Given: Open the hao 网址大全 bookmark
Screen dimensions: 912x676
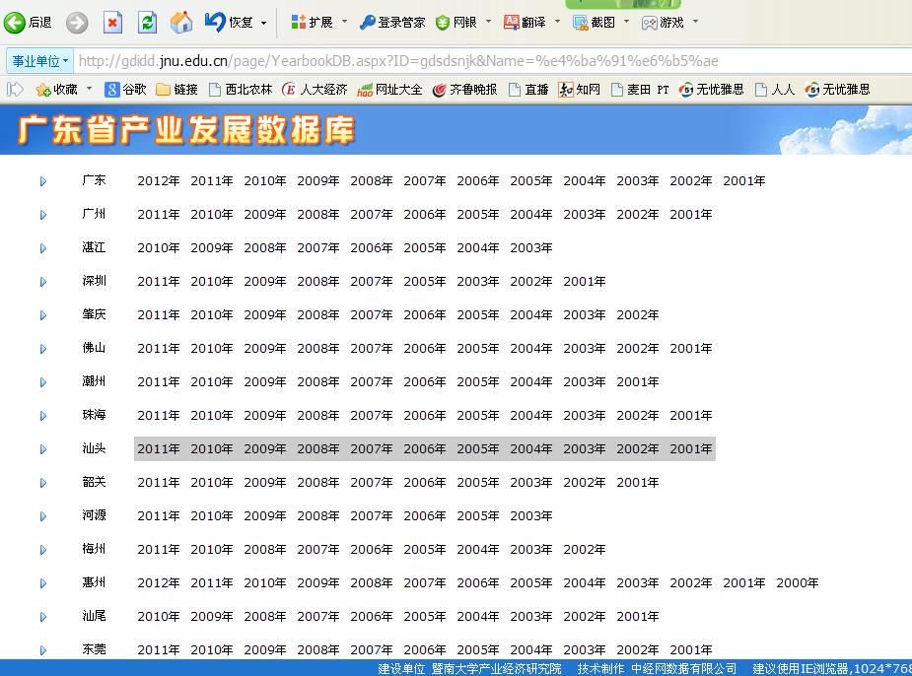Looking at the screenshot, I should (389, 90).
